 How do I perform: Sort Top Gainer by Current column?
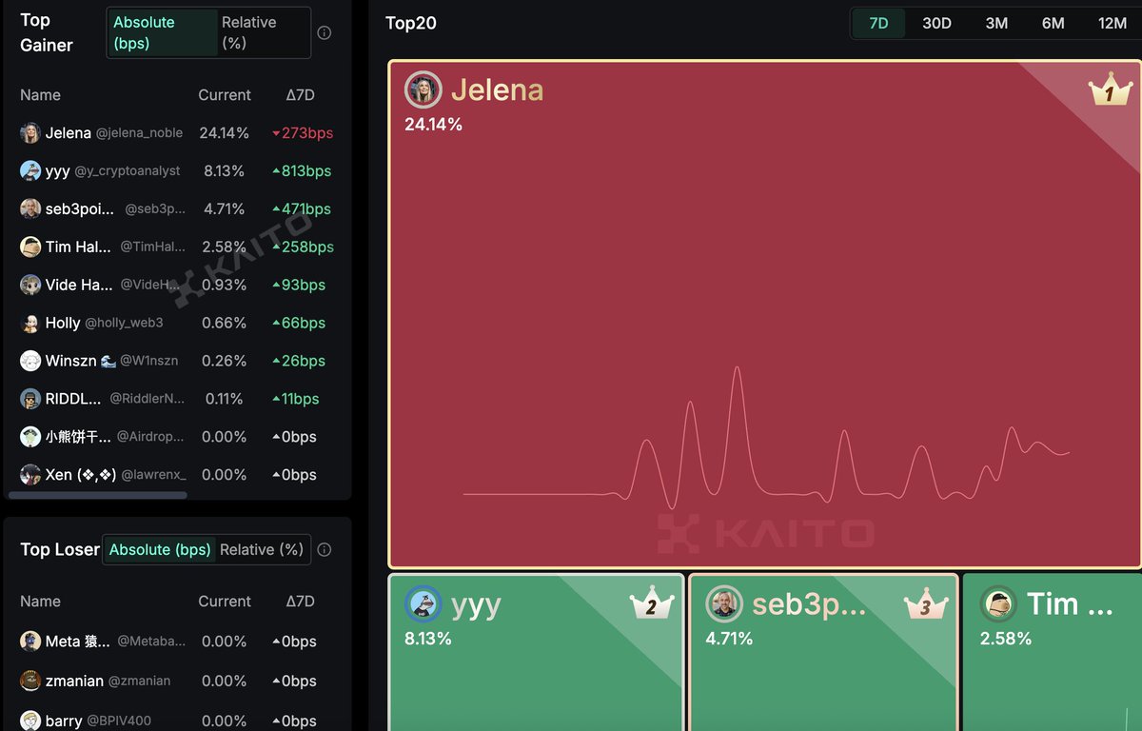click(225, 95)
